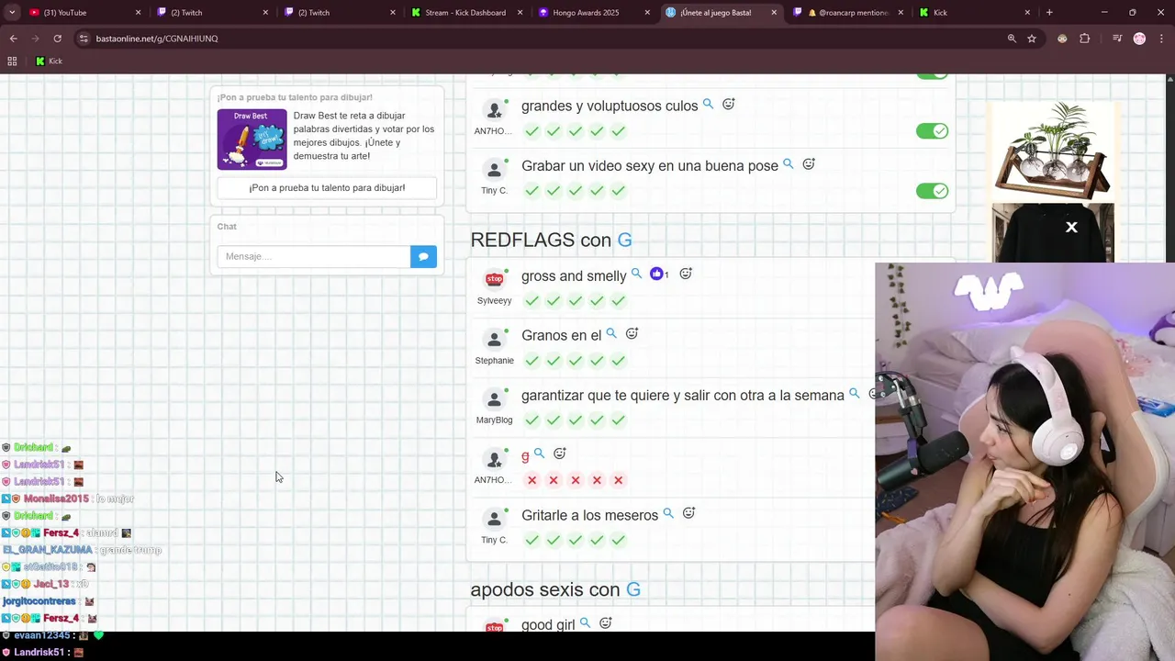Add reaction to 'grandes y voluptuosos culos'
This screenshot has height=661, width=1175.
click(729, 105)
